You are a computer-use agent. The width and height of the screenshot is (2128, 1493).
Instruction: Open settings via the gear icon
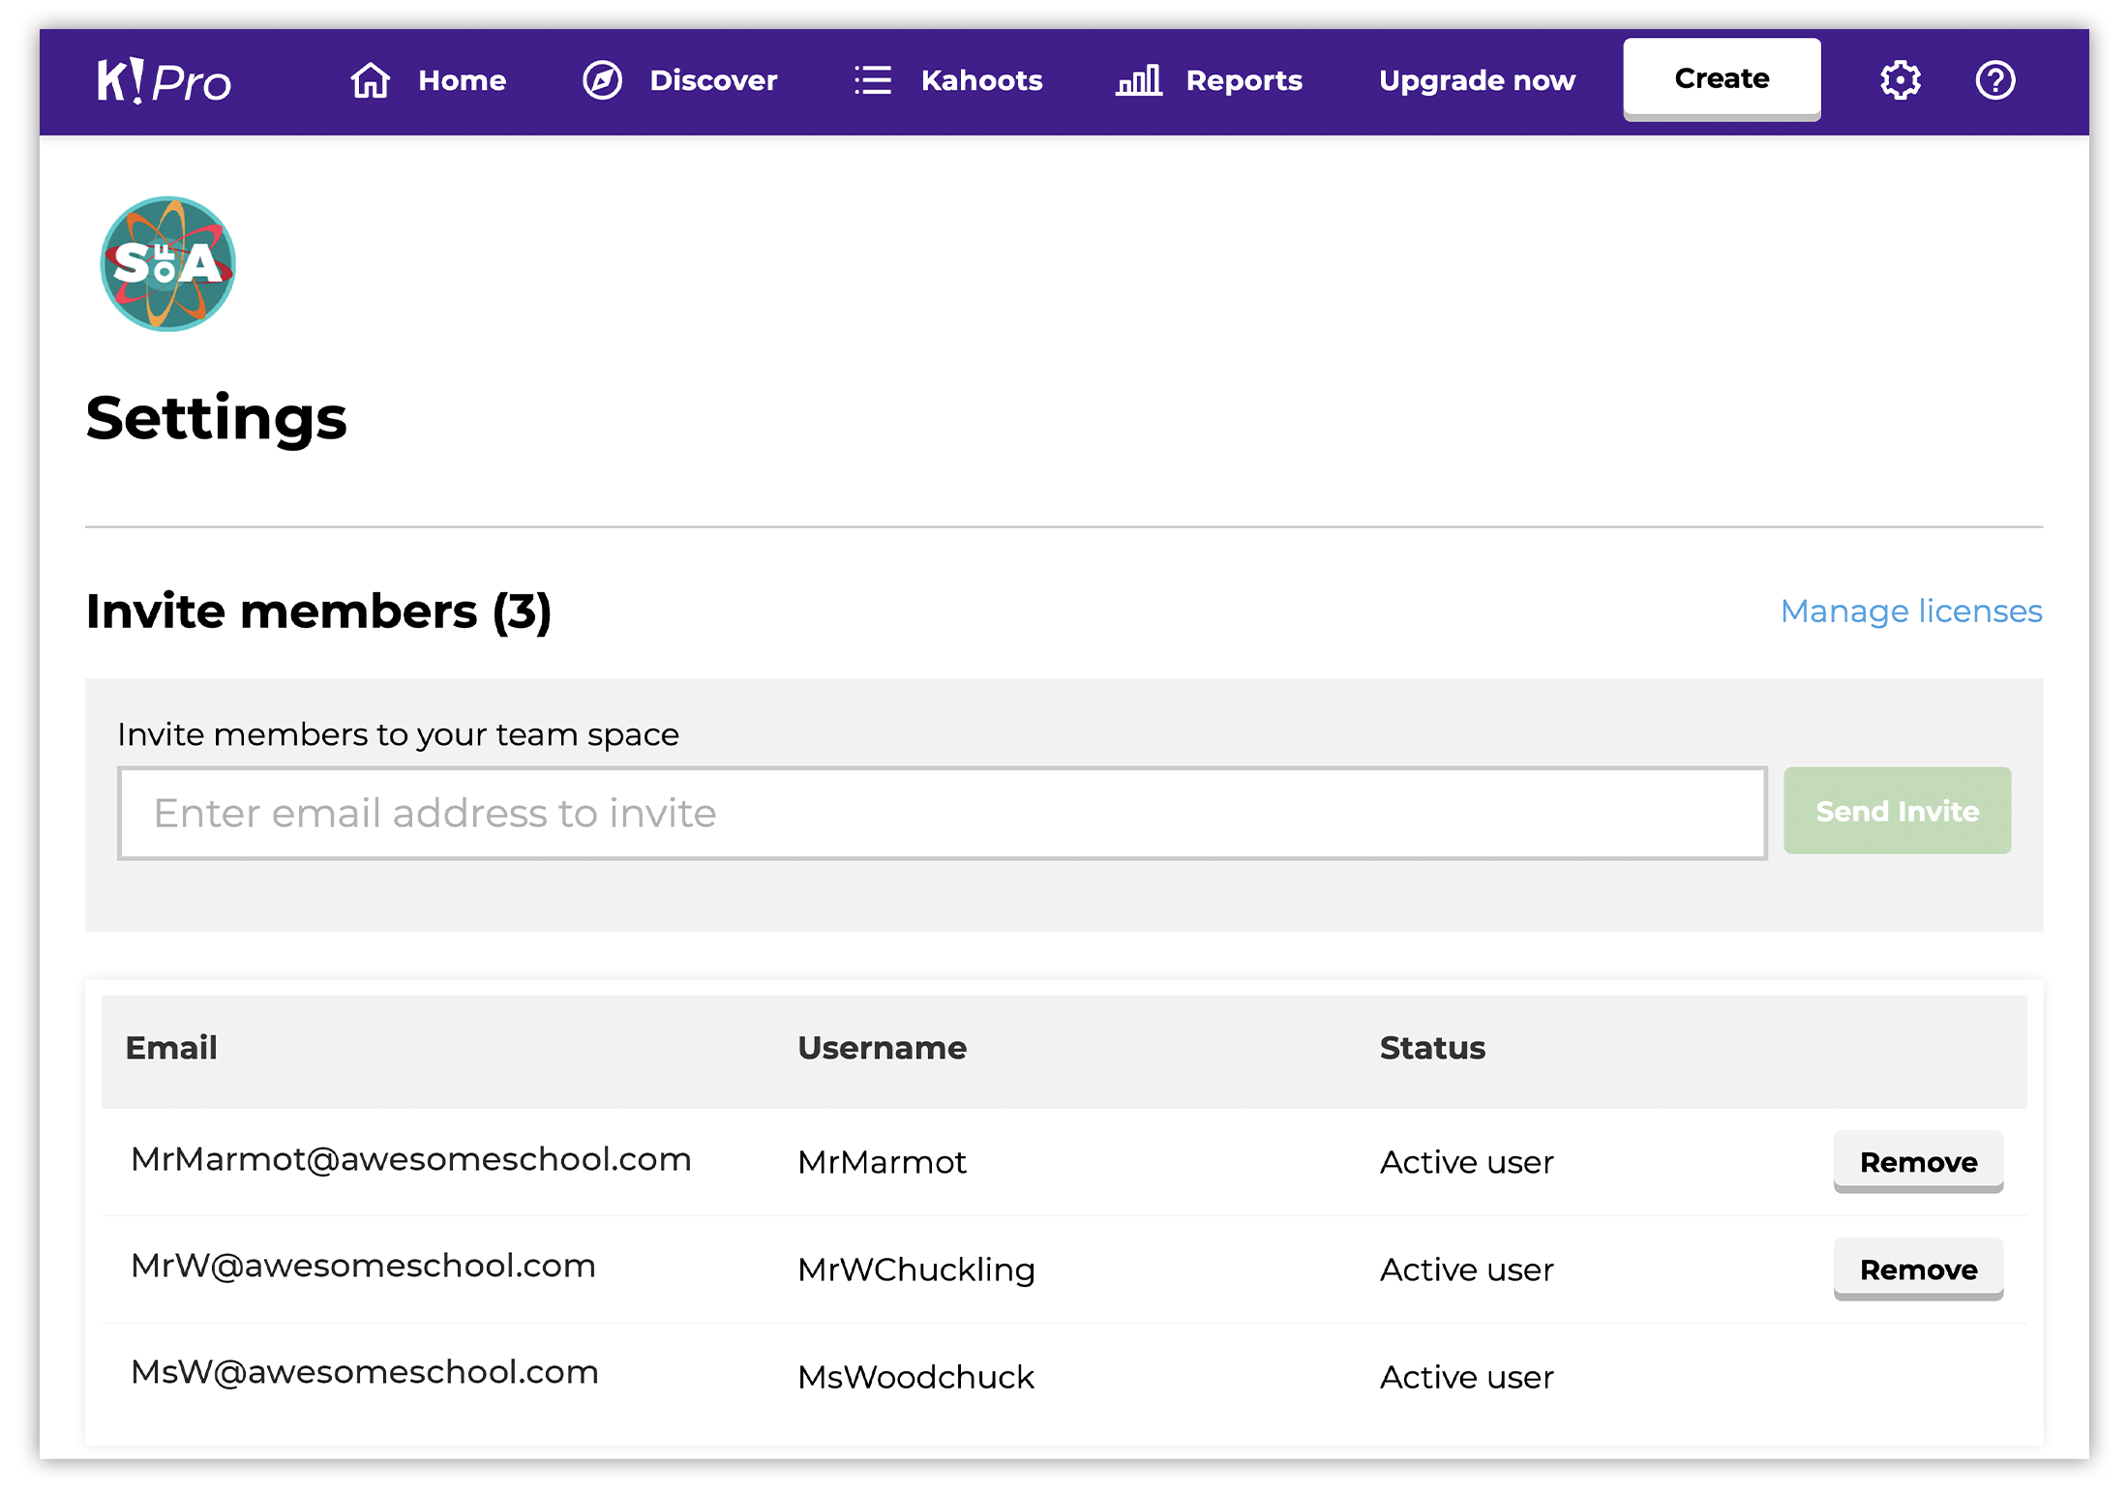[x=1901, y=80]
